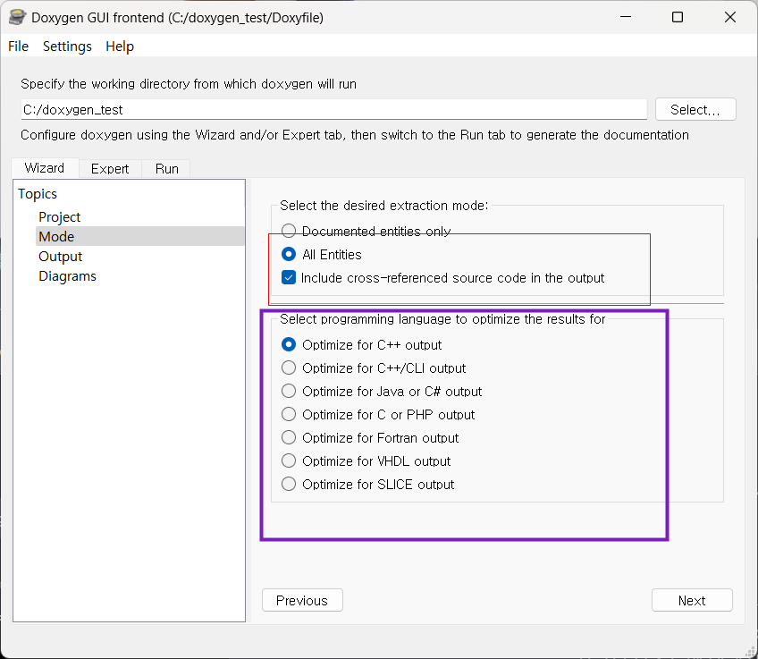Choose Documented entities only radio button
The height and width of the screenshot is (659, 758).
(289, 231)
